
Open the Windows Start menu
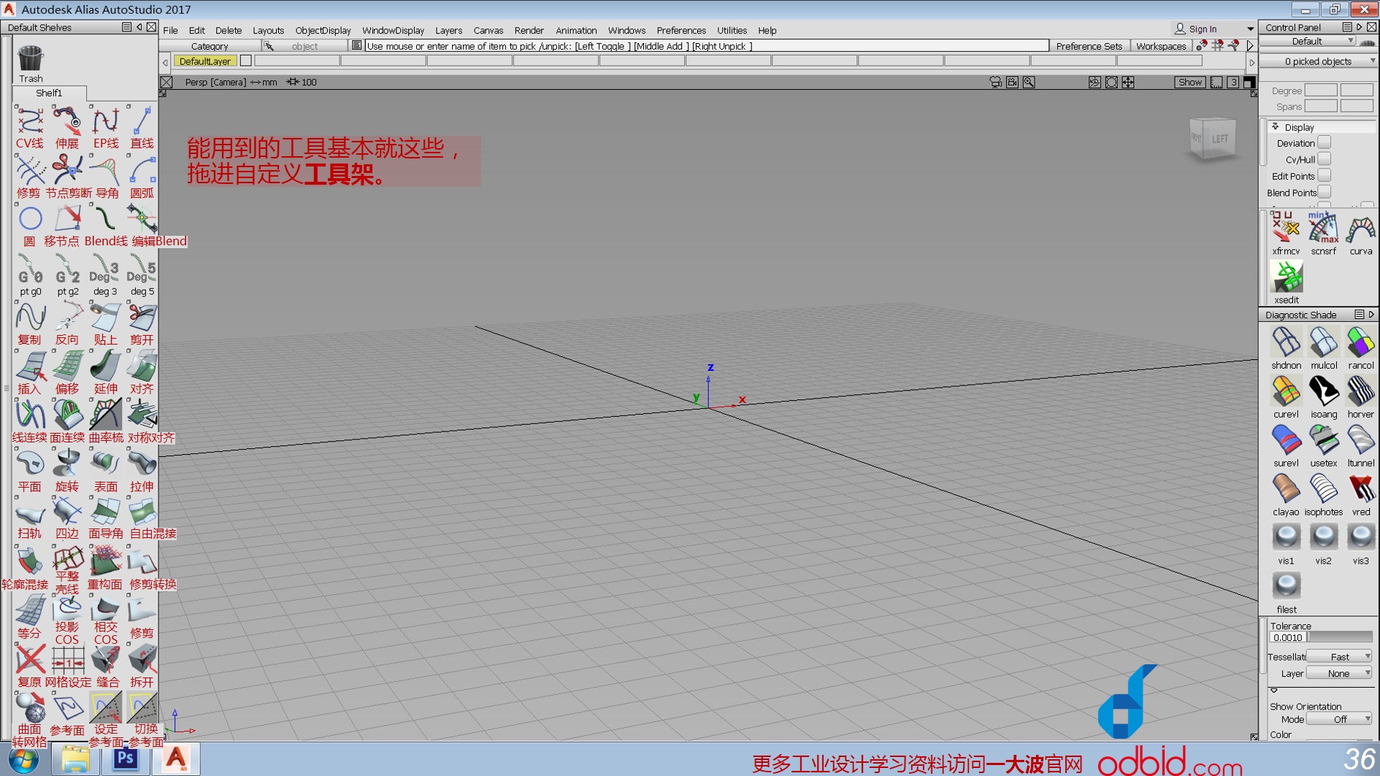click(x=23, y=759)
